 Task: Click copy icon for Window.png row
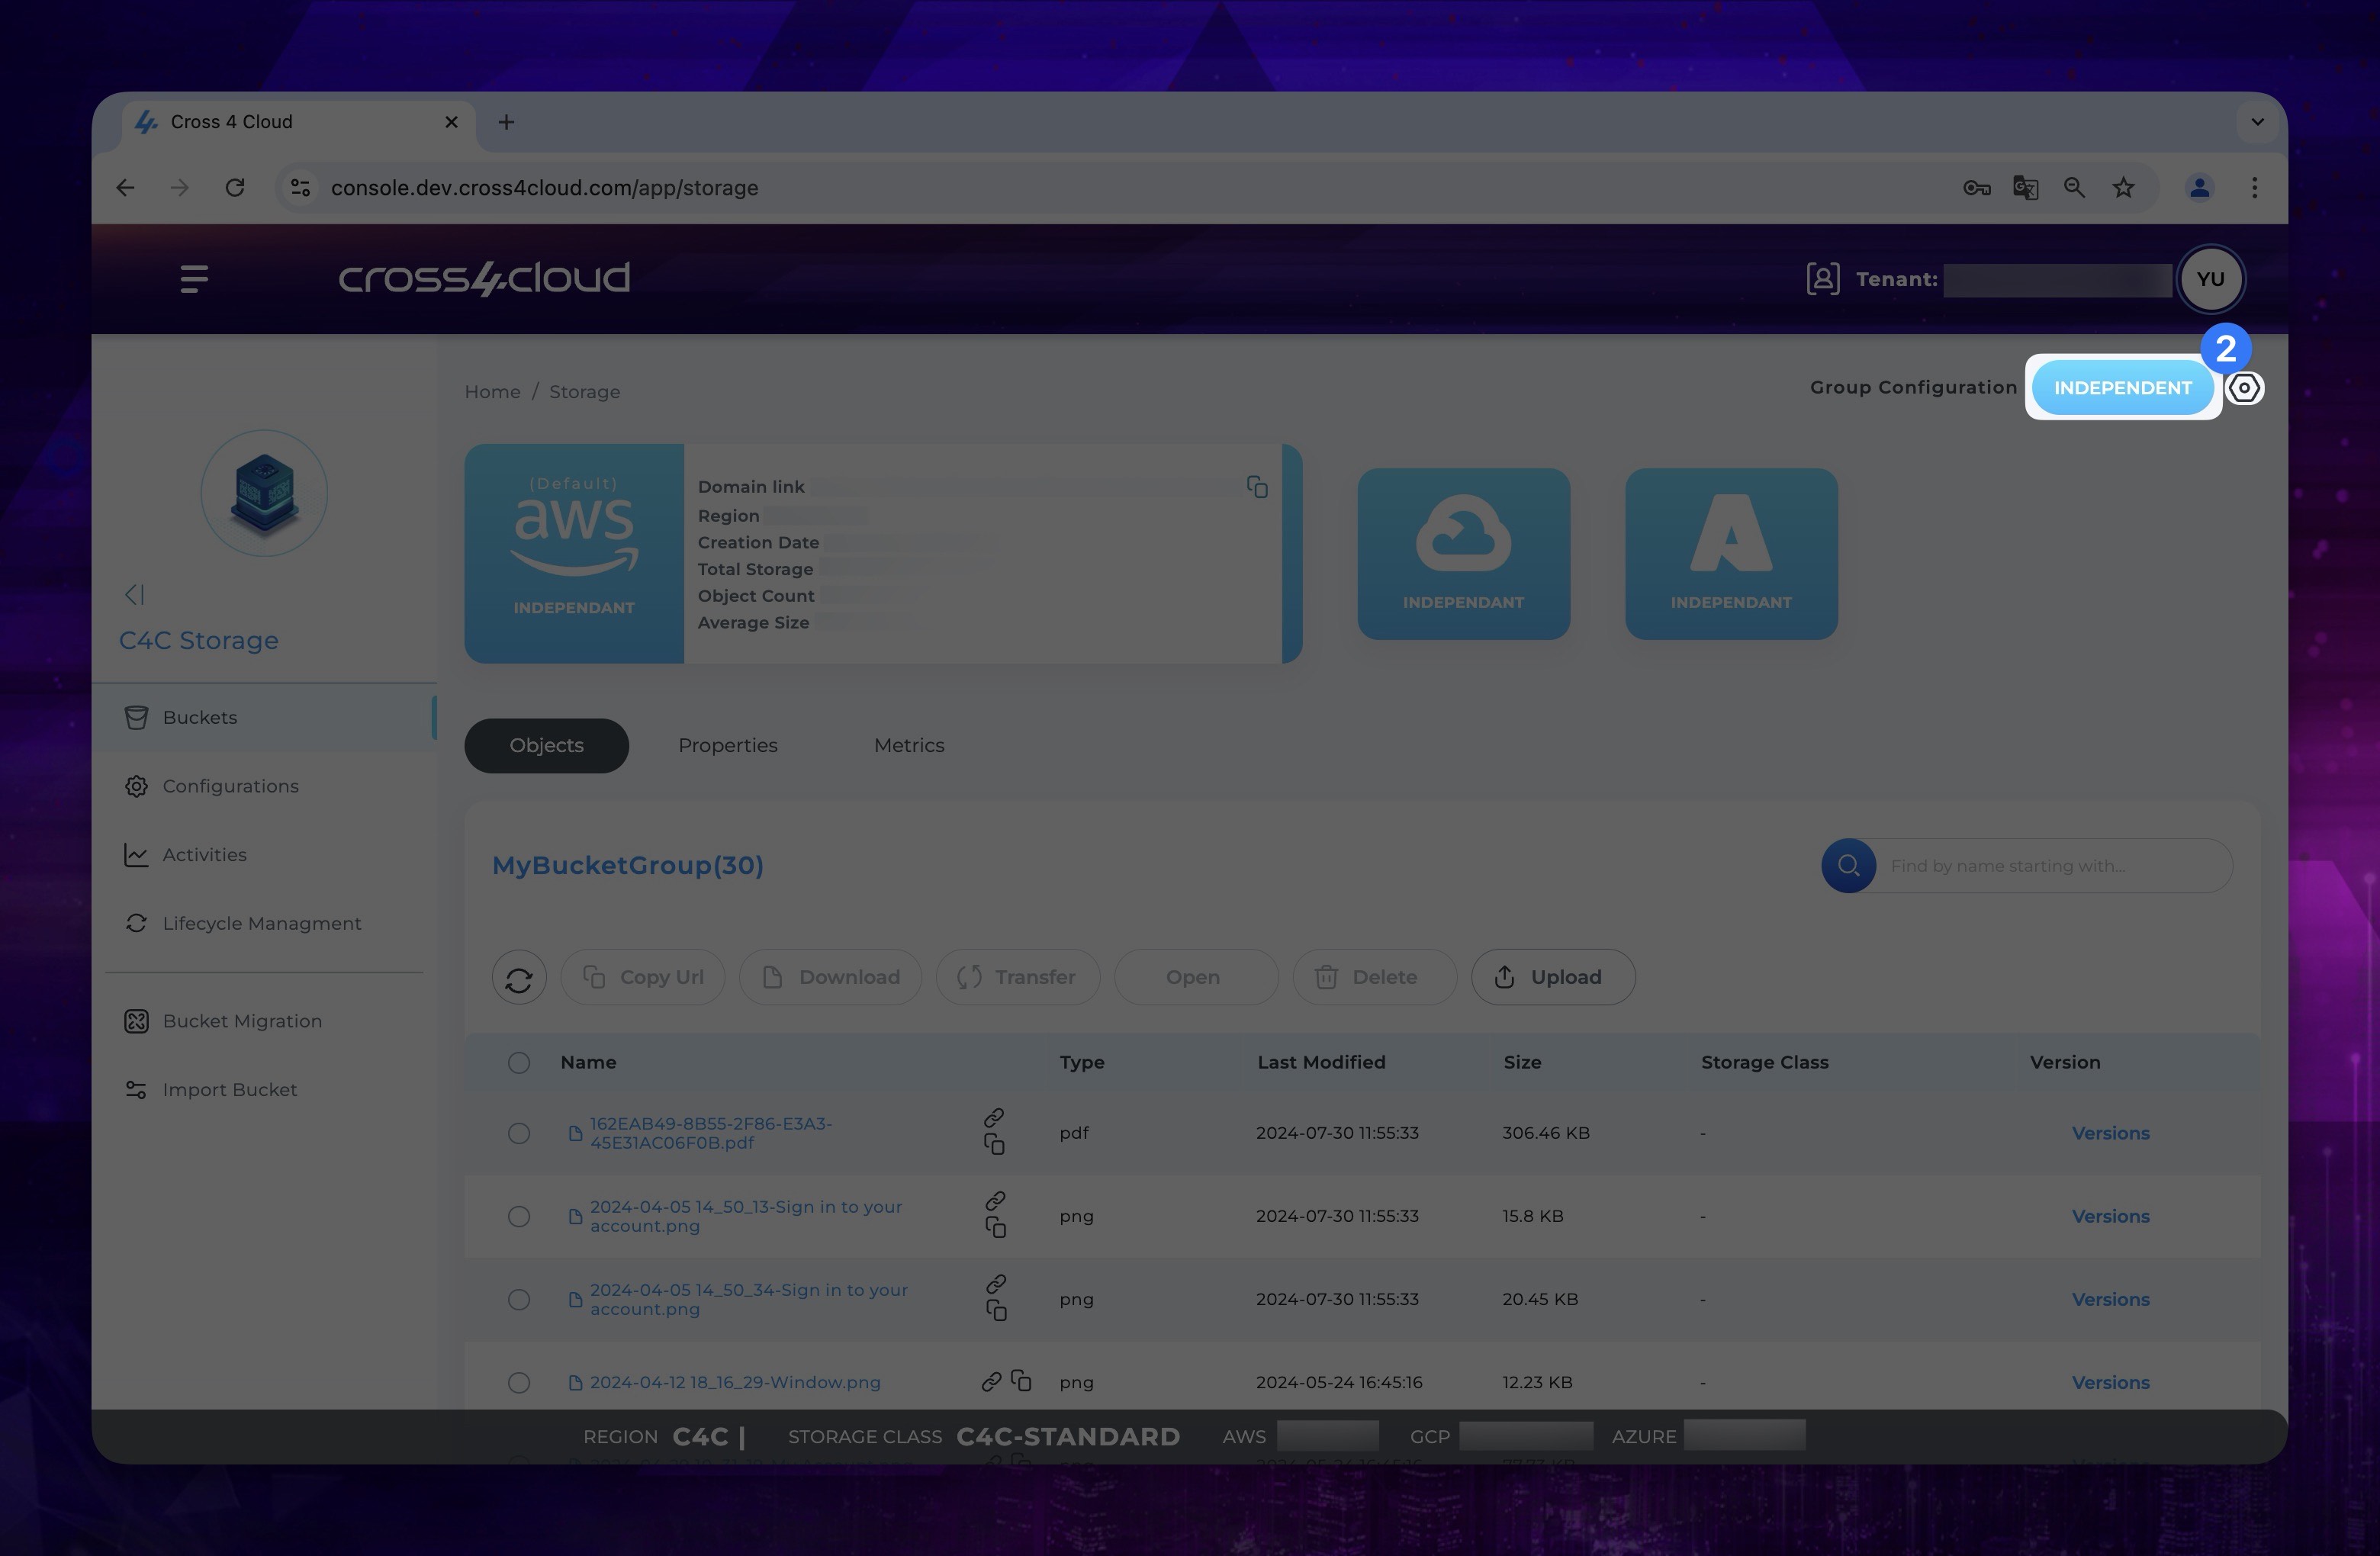pos(1021,1381)
